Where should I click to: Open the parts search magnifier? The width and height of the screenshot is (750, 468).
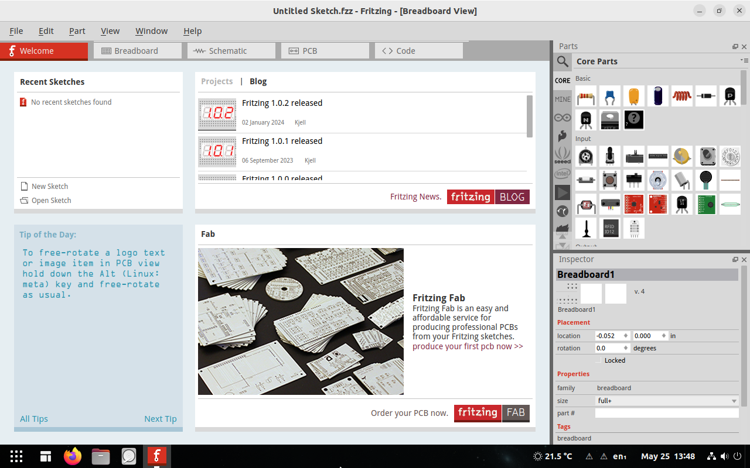(562, 61)
